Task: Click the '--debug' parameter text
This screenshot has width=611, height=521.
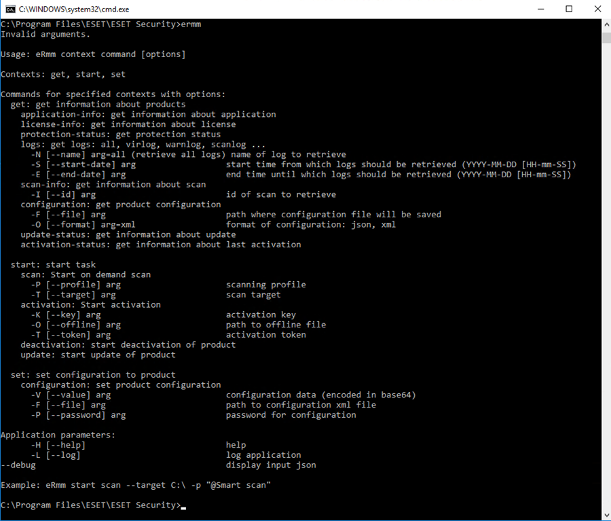Action: (18, 465)
